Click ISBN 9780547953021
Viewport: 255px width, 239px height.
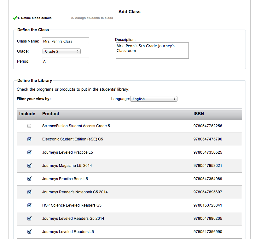click(x=208, y=166)
